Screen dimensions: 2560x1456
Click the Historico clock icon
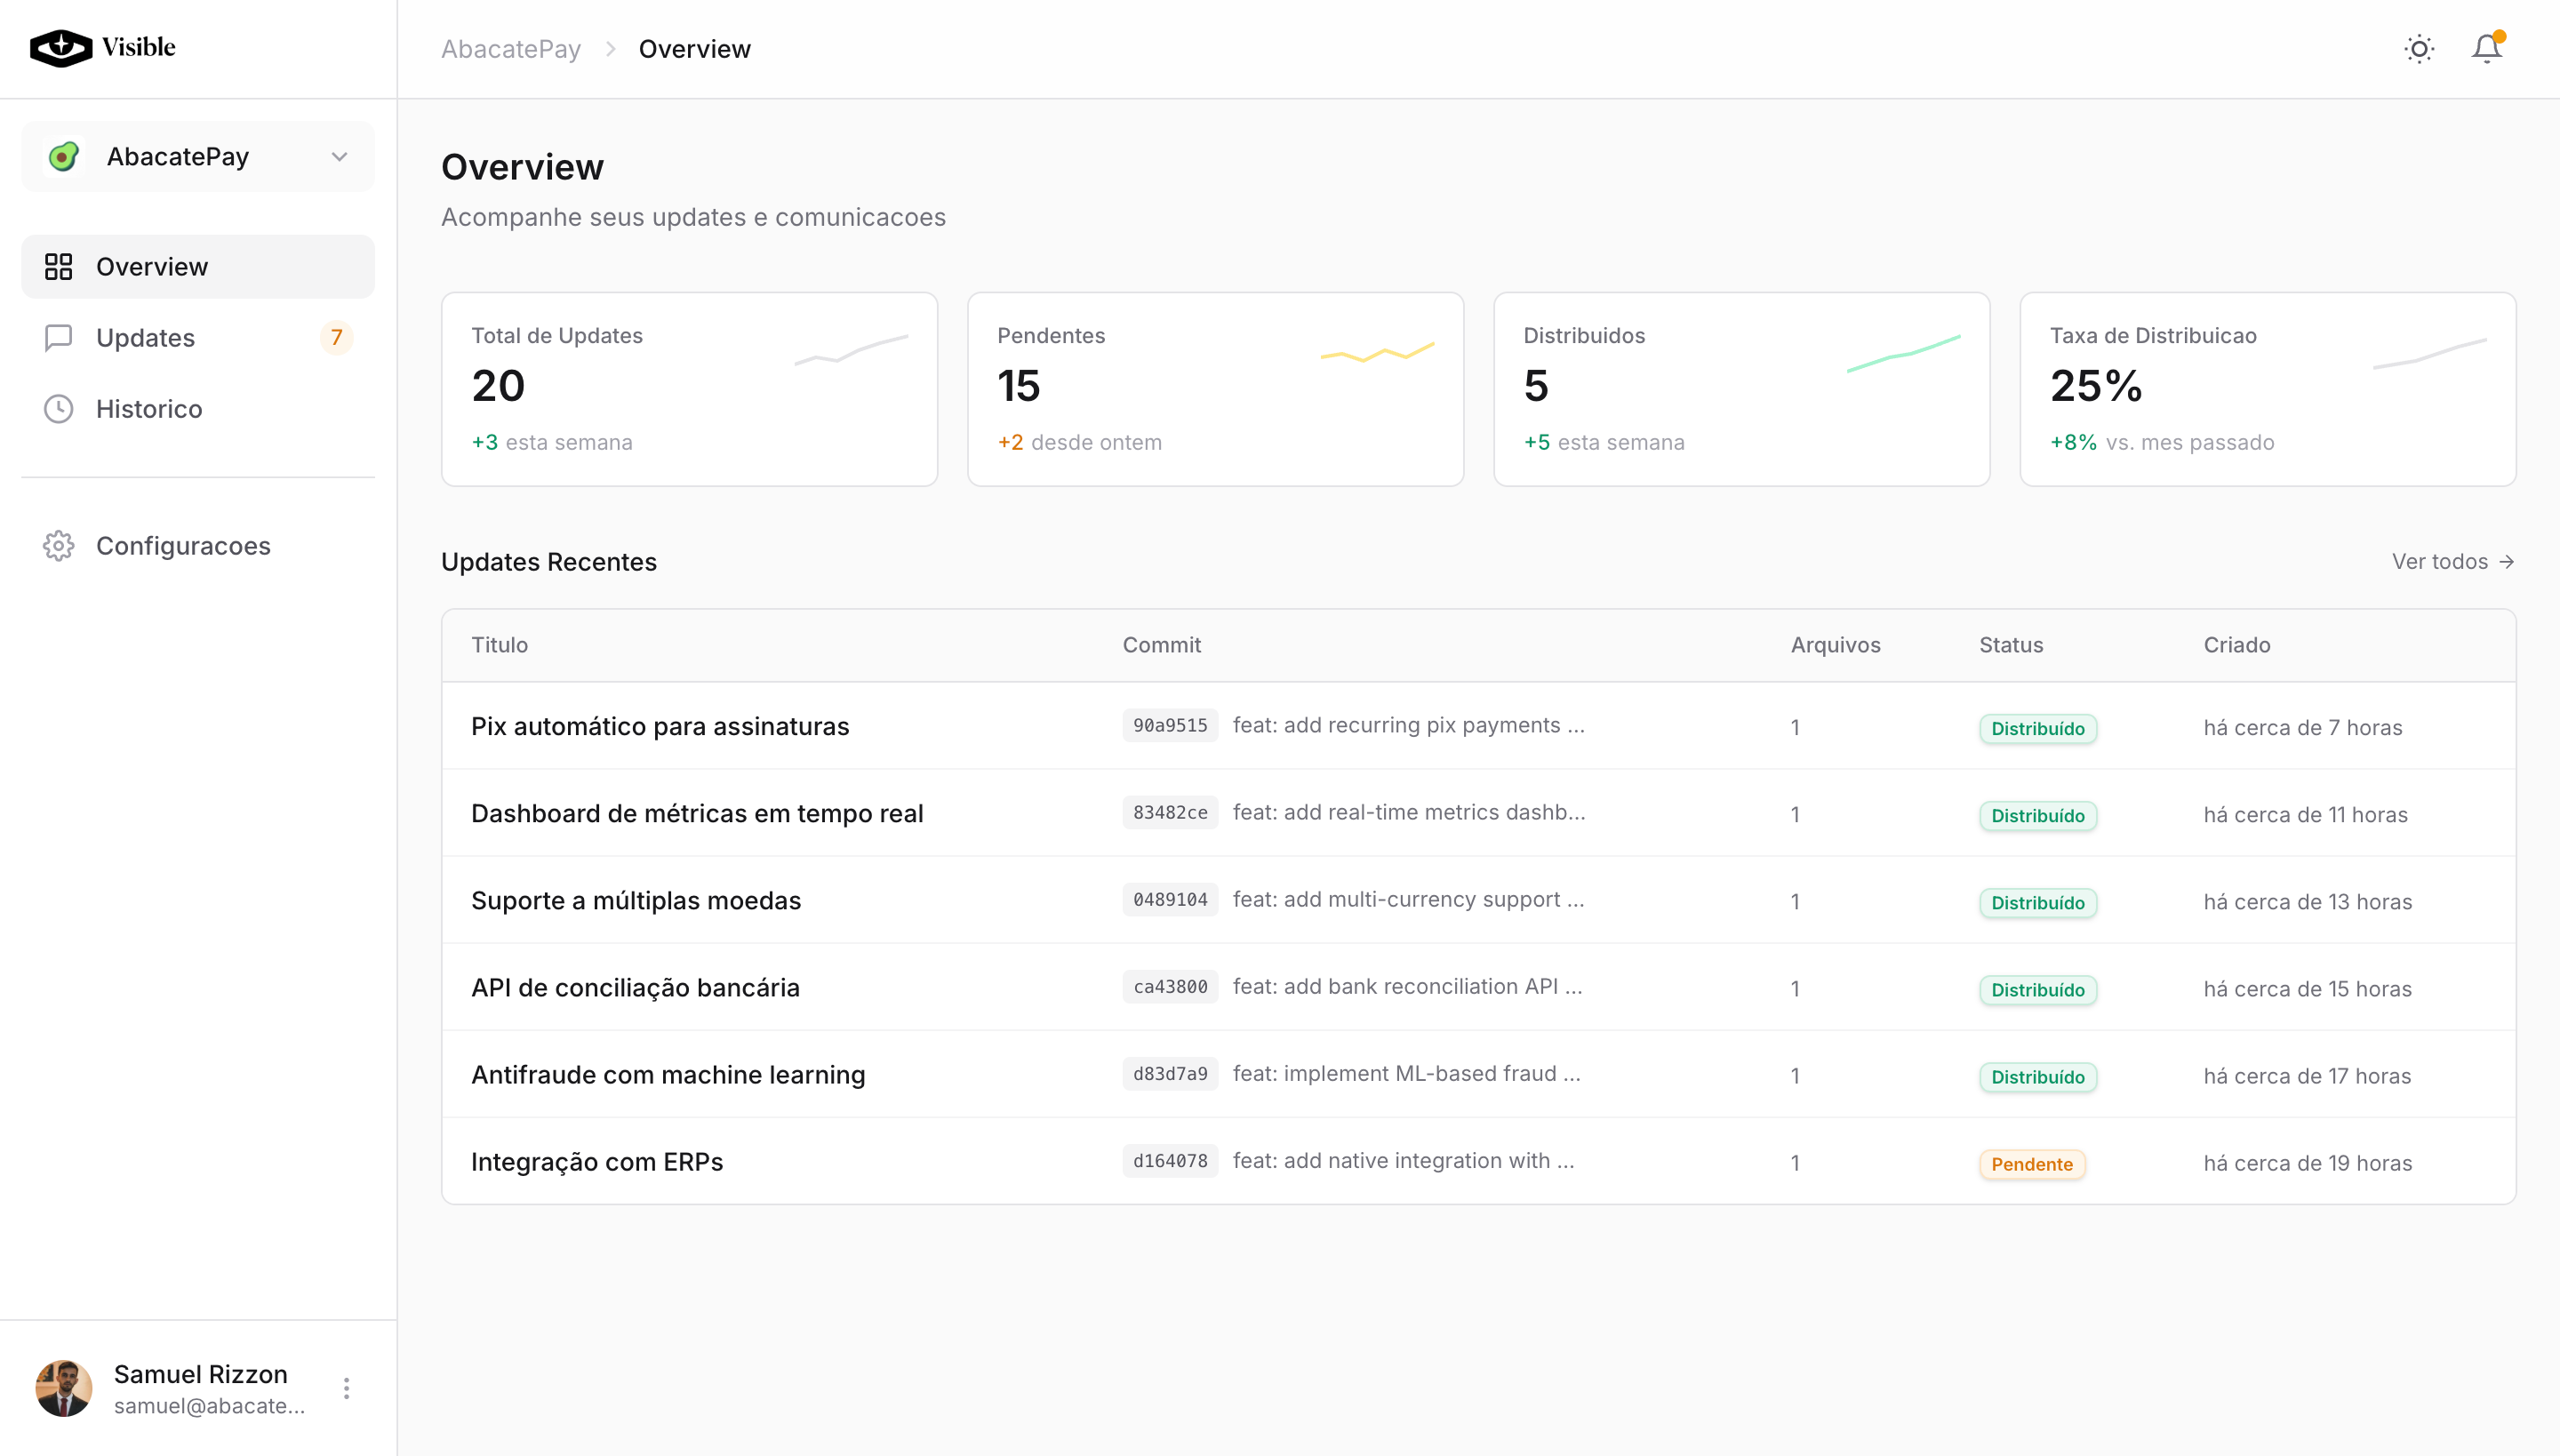(x=58, y=409)
